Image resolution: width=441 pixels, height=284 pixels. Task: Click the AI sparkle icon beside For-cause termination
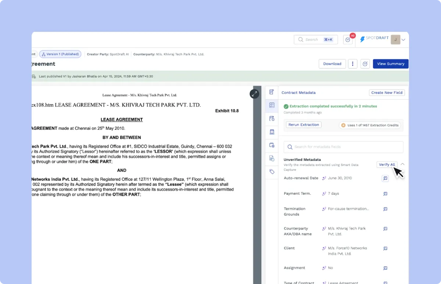pyautogui.click(x=324, y=209)
